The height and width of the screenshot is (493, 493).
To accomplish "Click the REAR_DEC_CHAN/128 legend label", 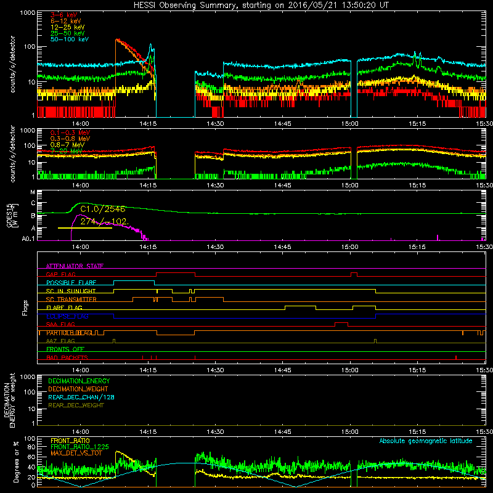I will point(81,397).
